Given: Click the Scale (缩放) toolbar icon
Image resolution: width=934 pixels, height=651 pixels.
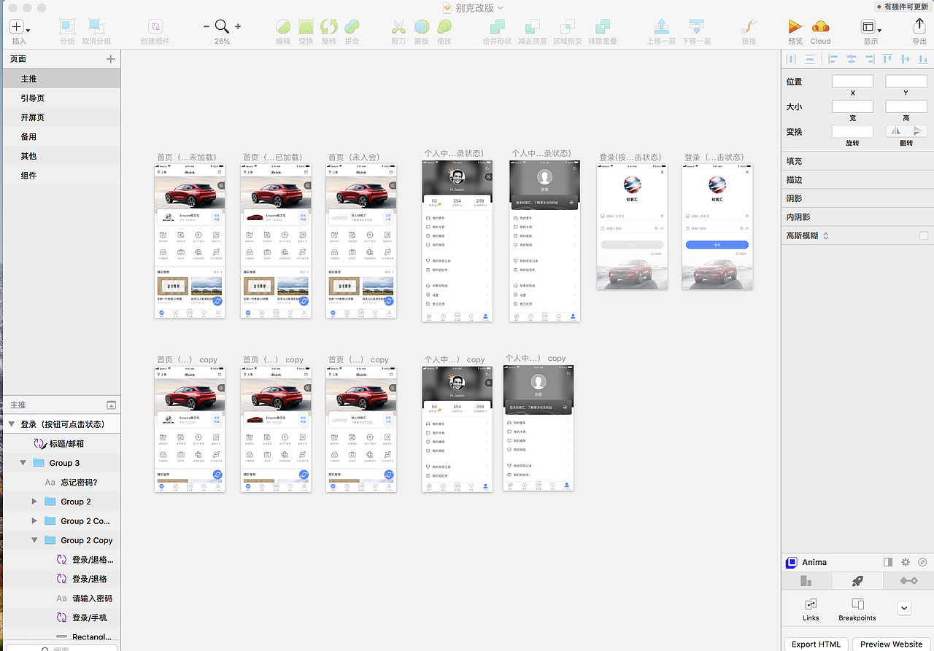Looking at the screenshot, I should [x=444, y=27].
